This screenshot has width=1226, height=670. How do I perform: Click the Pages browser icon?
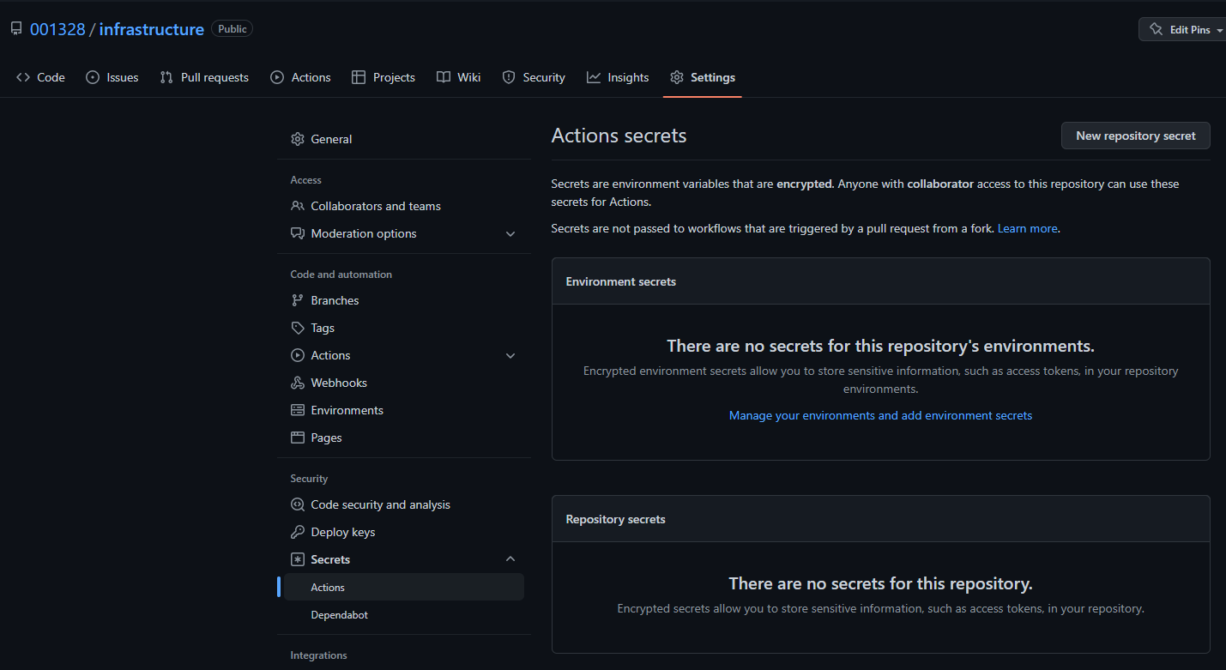[x=298, y=438]
